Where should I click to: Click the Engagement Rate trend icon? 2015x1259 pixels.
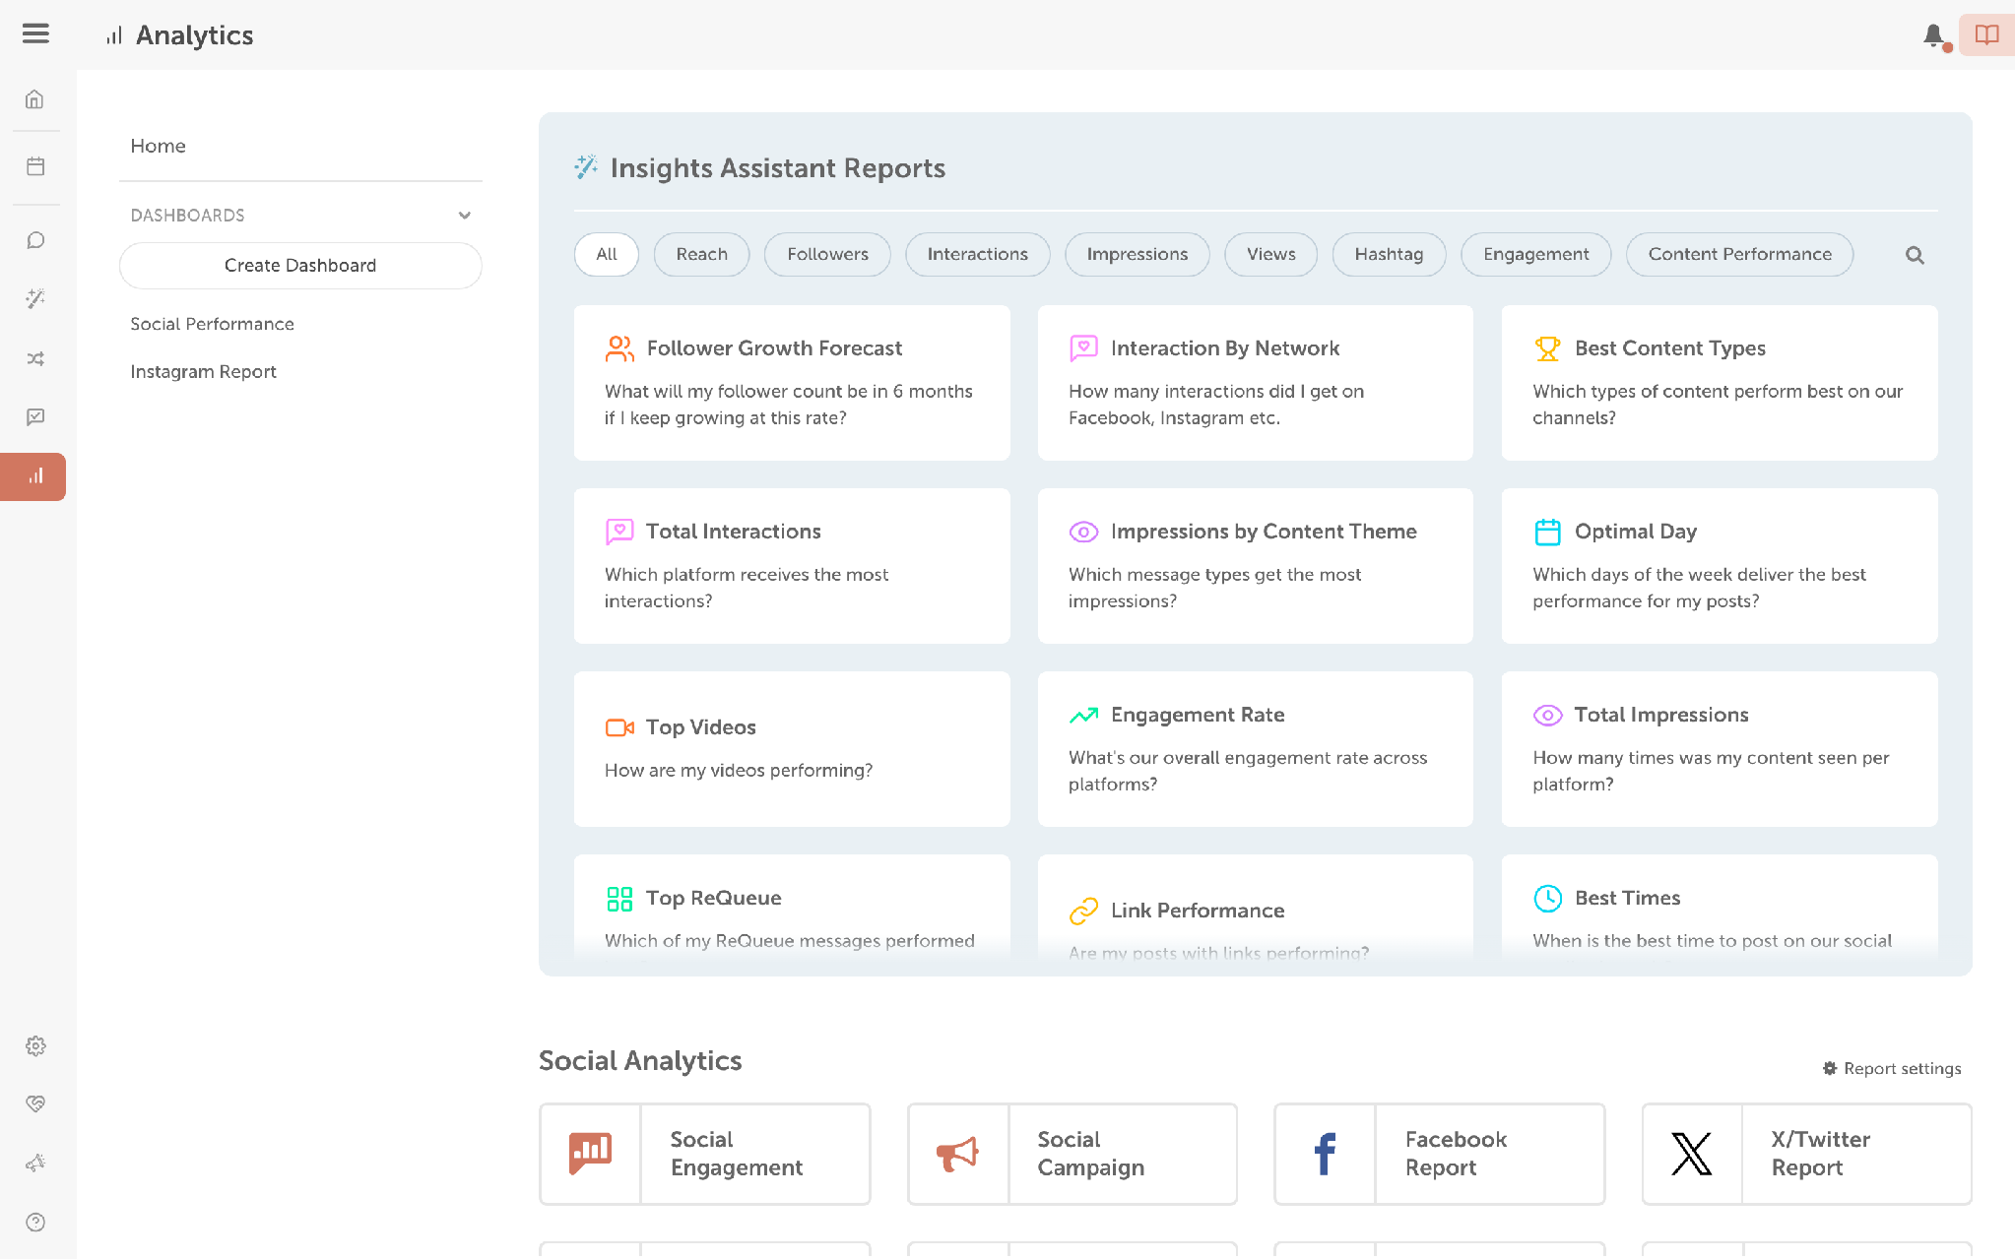[x=1083, y=716]
